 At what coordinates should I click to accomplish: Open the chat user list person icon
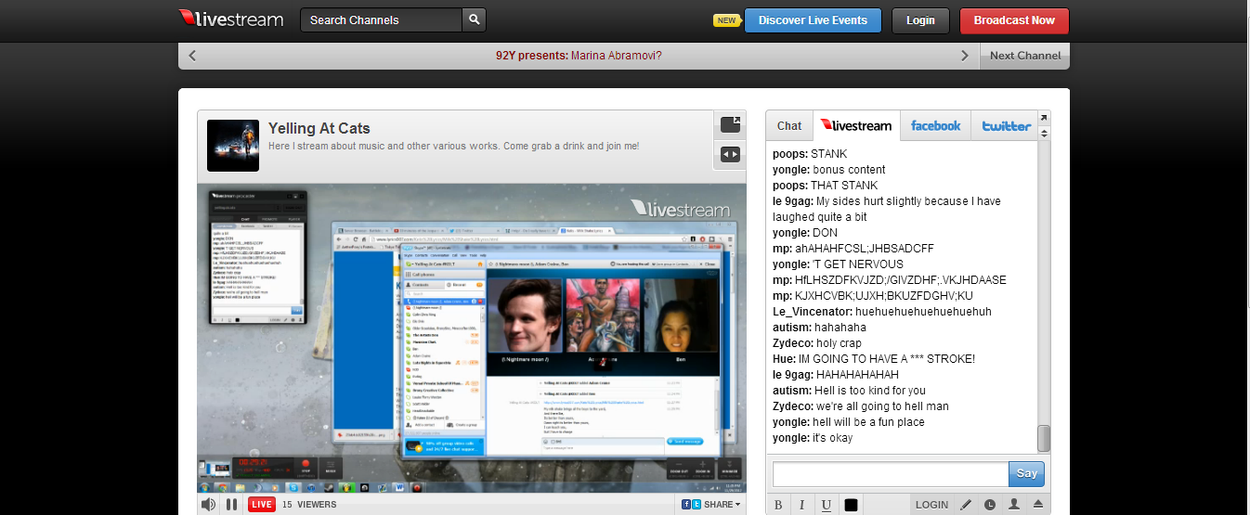1014,505
